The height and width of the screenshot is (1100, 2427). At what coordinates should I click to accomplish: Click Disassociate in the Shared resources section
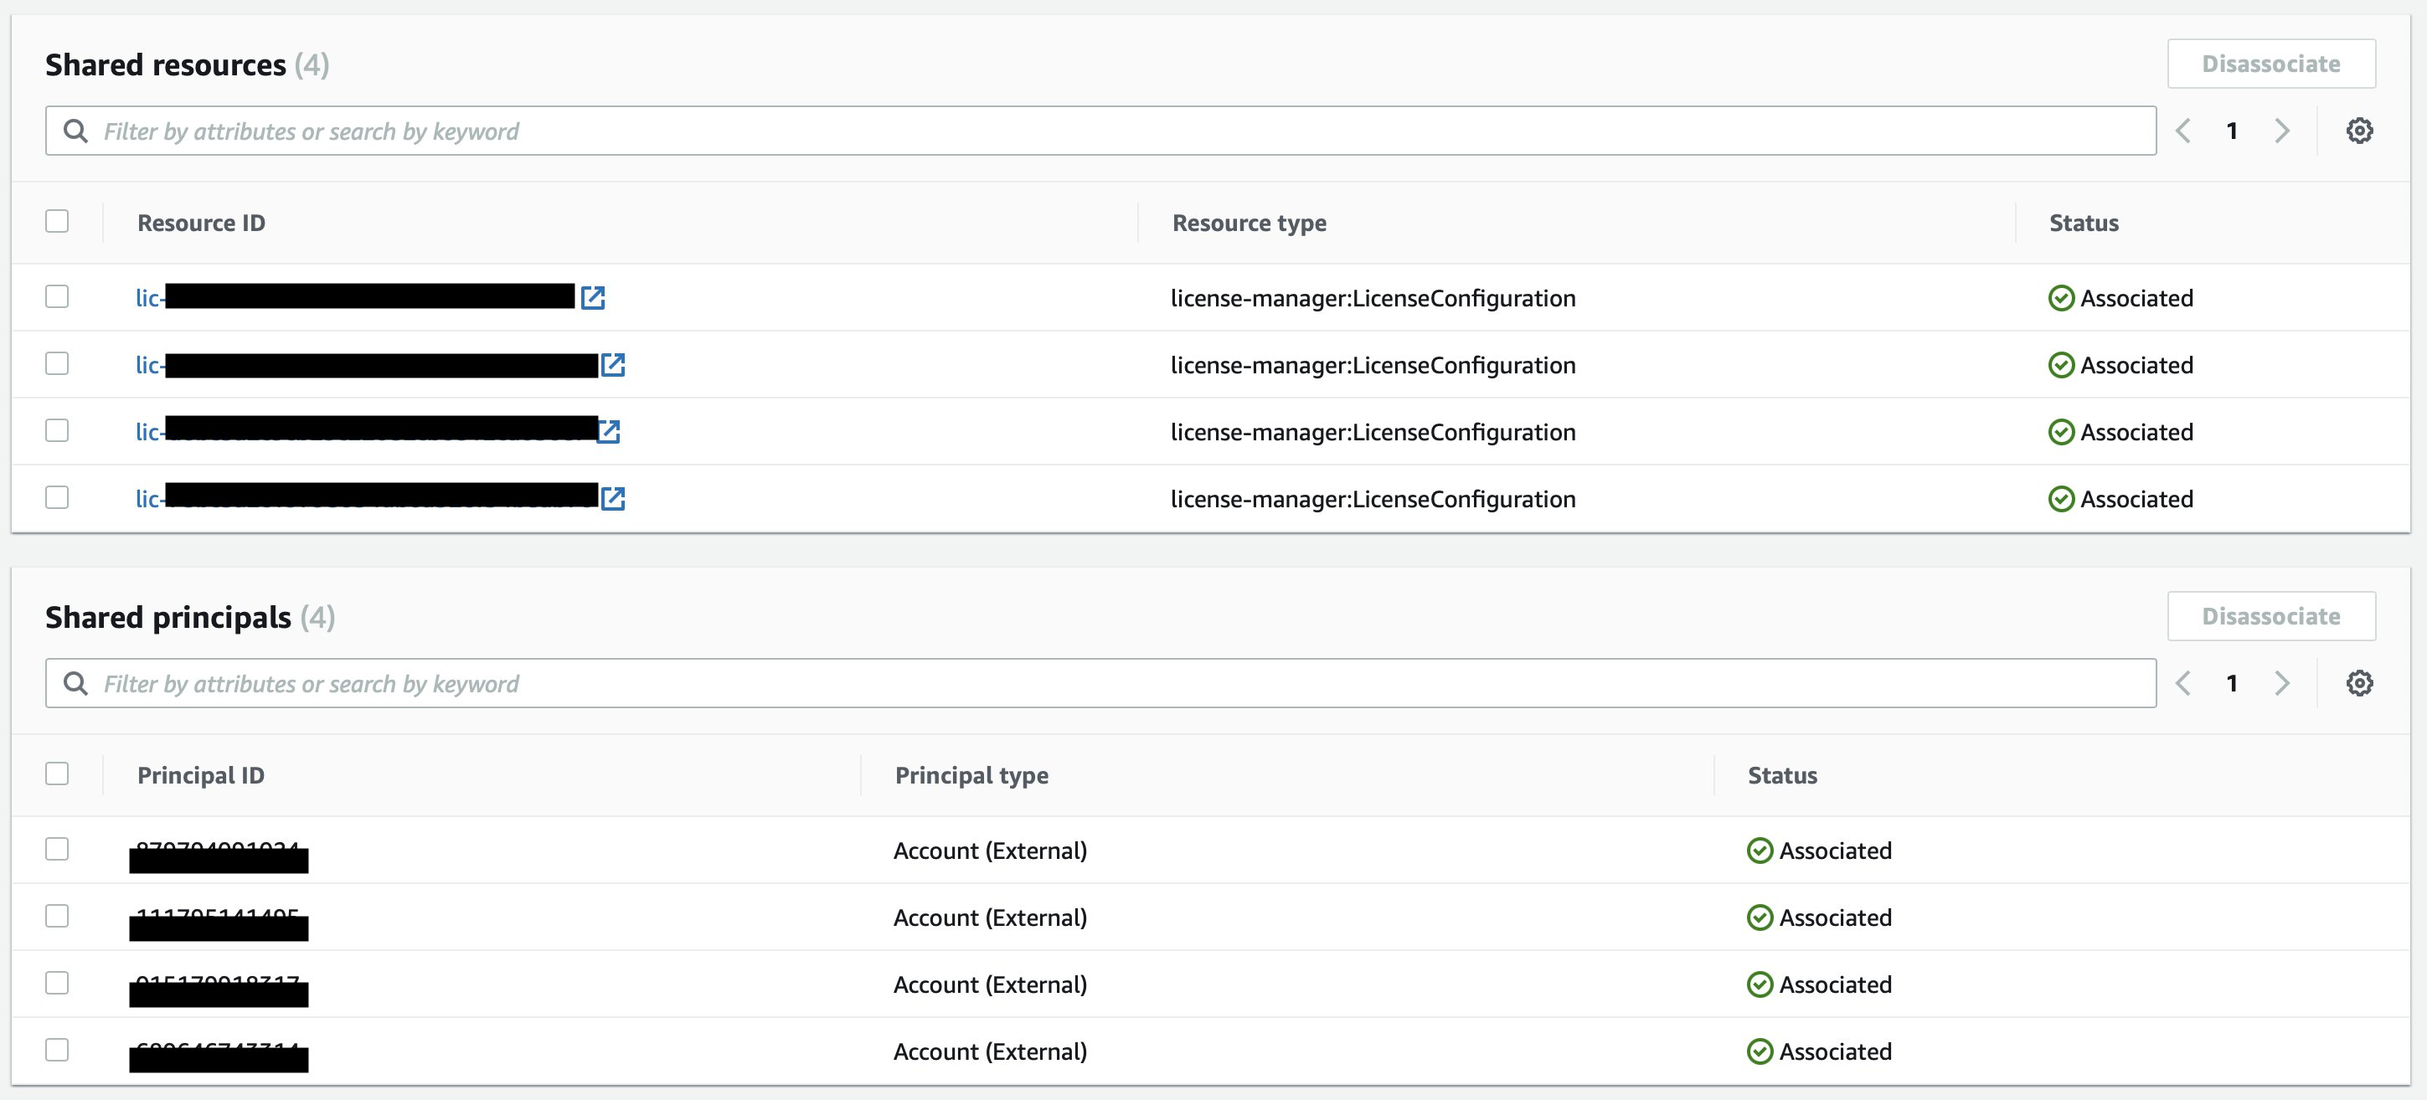coord(2270,63)
